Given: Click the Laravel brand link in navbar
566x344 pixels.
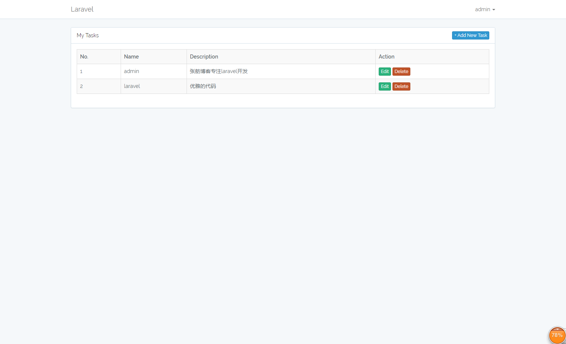Looking at the screenshot, I should [82, 9].
